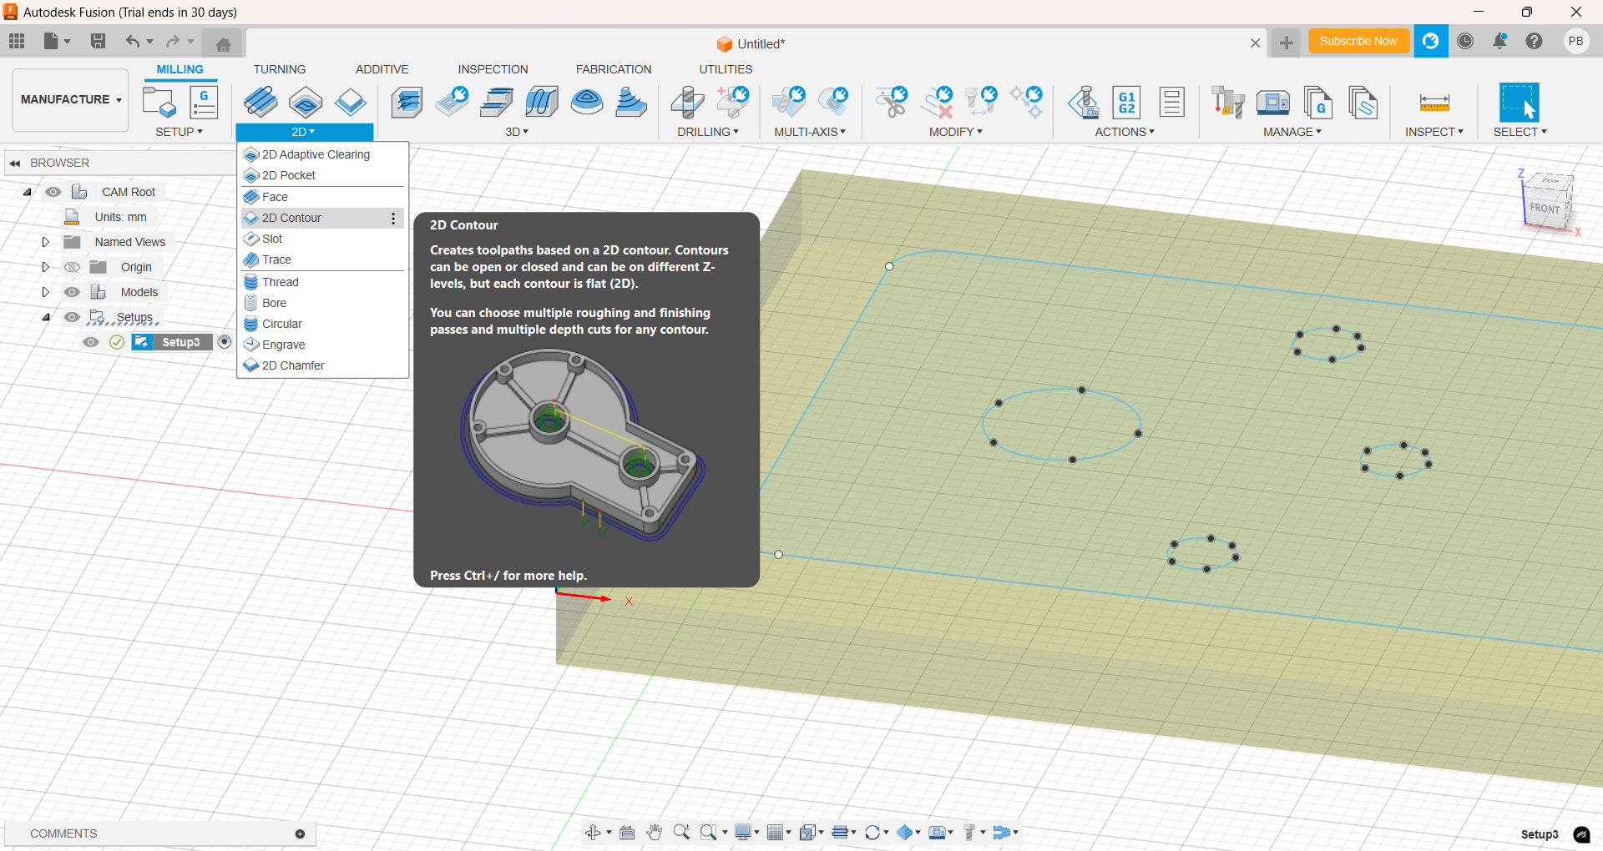Open the MANUFACTURE workspace dropdown

click(71, 99)
